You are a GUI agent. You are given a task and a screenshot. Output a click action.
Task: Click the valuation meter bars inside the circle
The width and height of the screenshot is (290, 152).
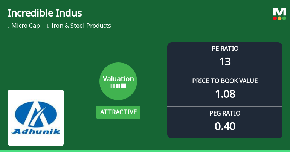pos(118,86)
